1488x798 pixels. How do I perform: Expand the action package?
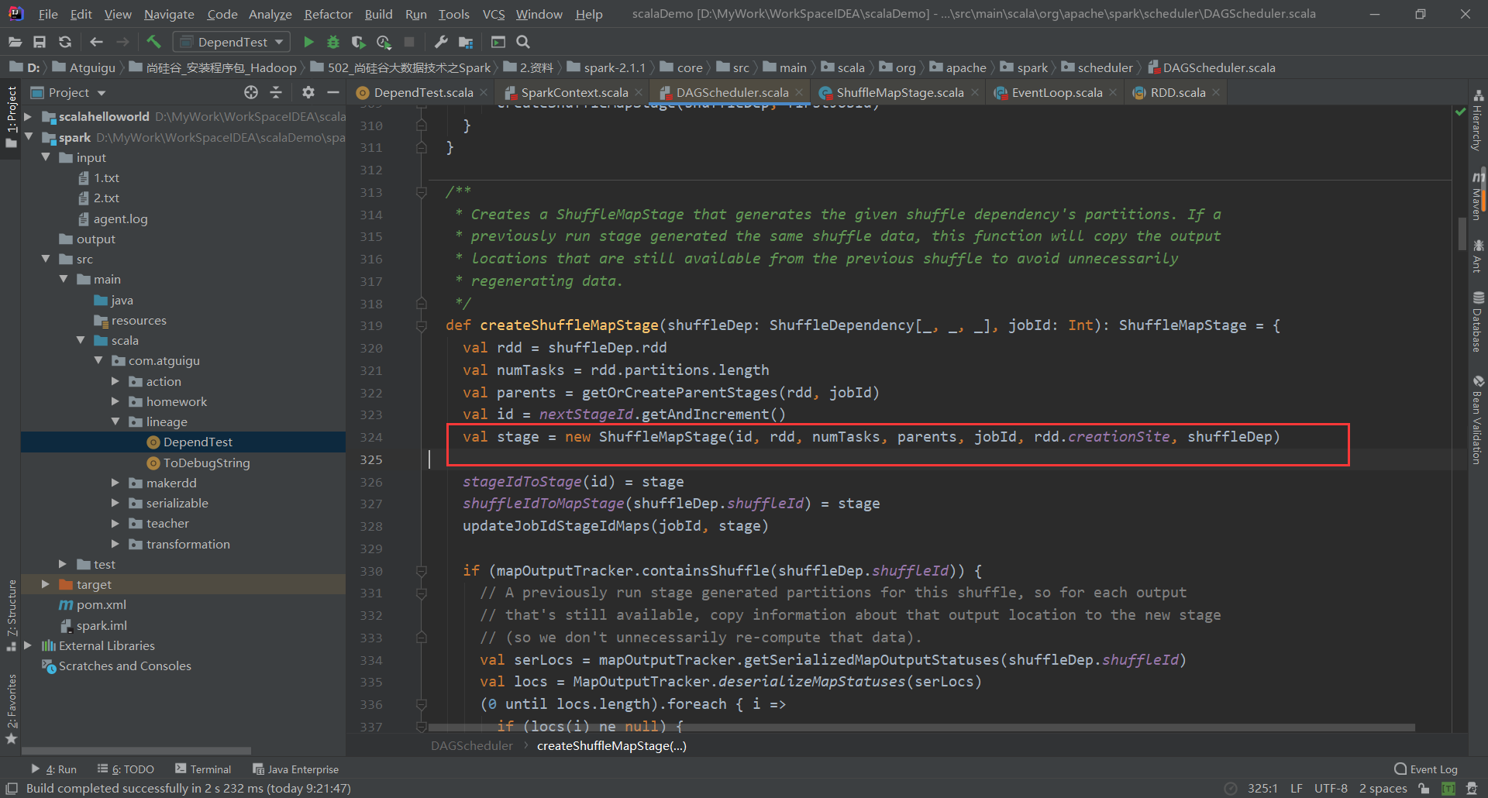(115, 381)
